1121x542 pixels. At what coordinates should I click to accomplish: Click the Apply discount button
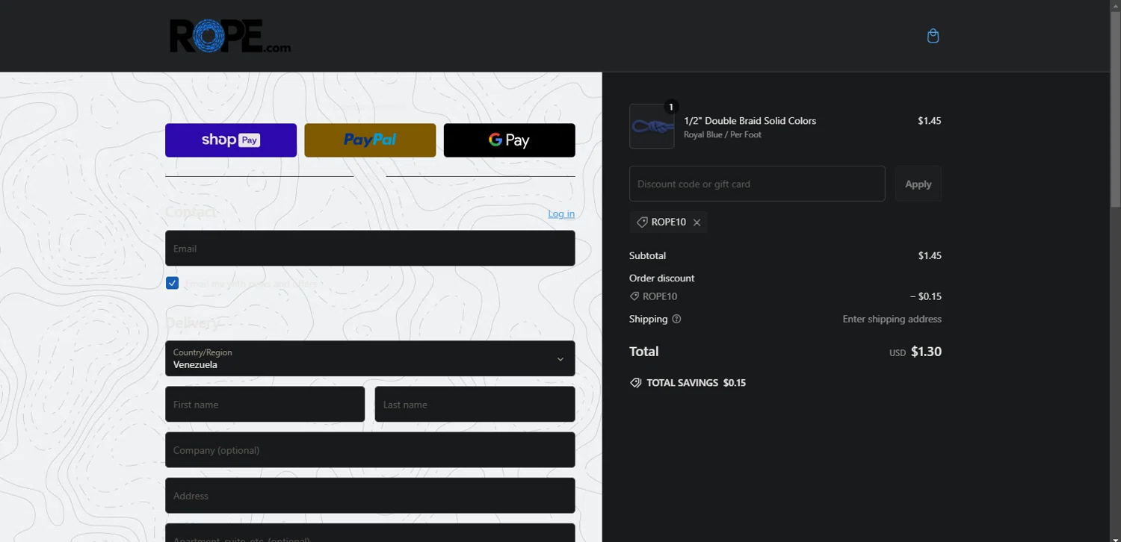coord(918,184)
